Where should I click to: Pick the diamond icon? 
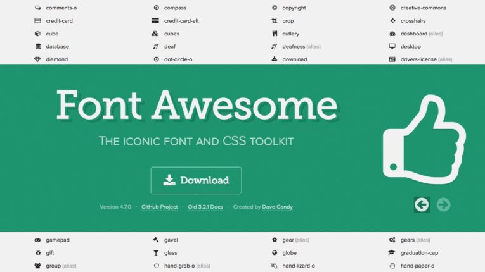(37, 59)
